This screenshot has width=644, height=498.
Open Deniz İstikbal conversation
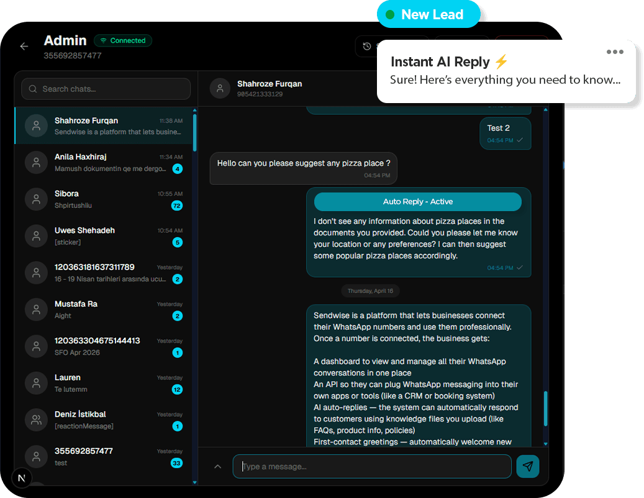pyautogui.click(x=104, y=420)
